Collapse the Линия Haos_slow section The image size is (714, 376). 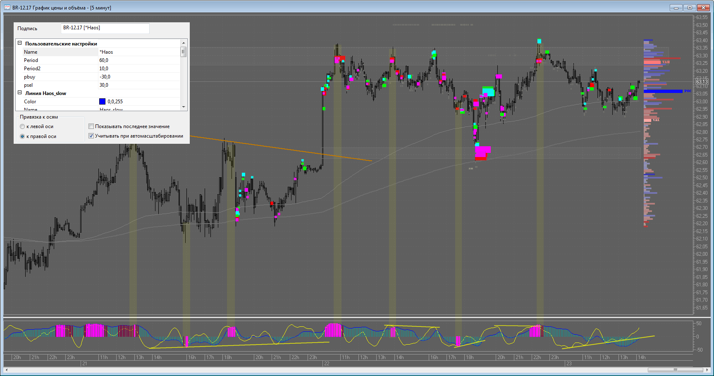point(19,93)
